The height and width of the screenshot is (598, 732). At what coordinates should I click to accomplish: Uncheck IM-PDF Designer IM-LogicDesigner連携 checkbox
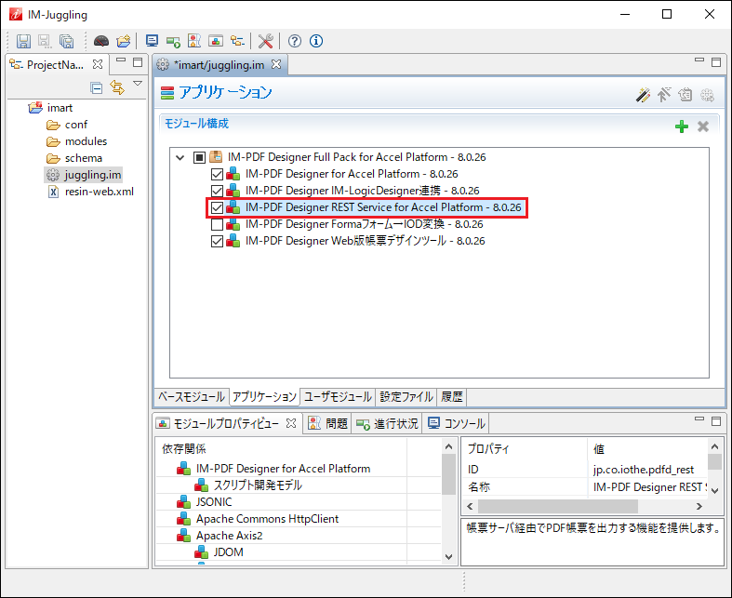(217, 191)
